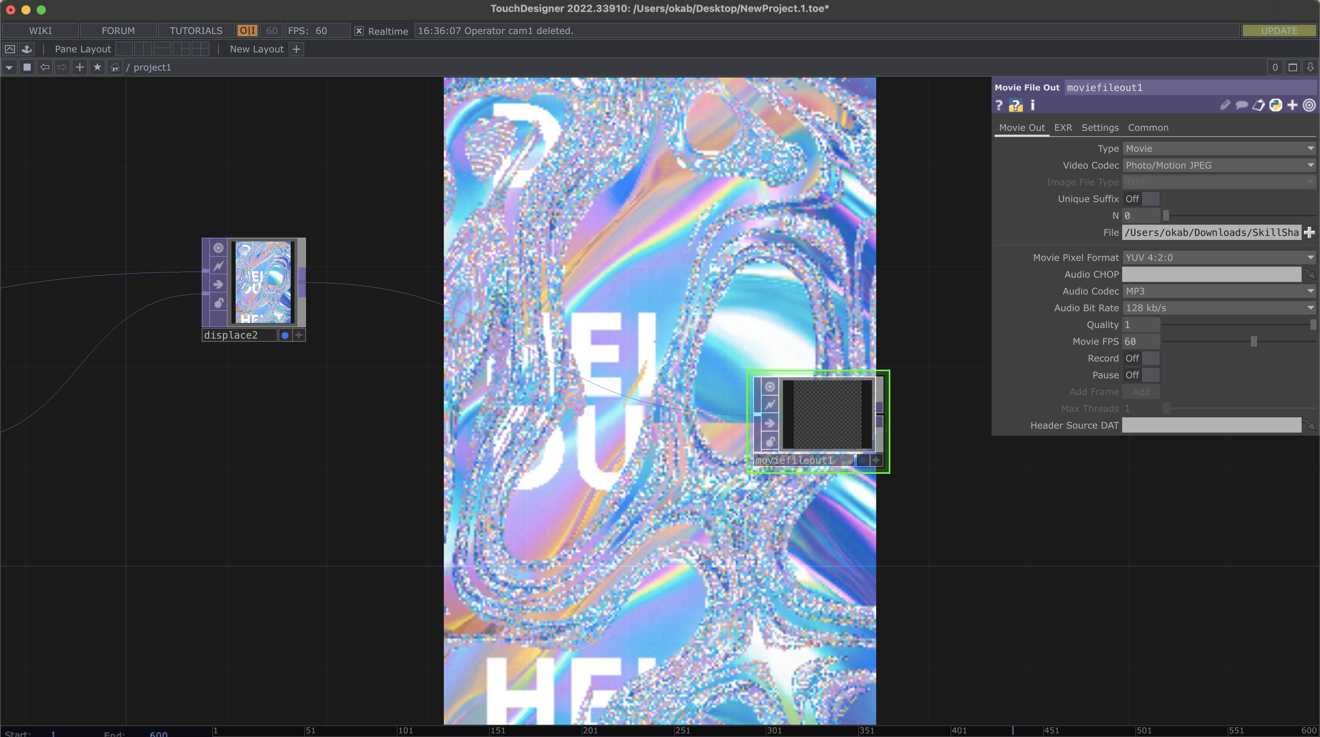Open the Python language icon in parameters
This screenshot has width=1320, height=737.
(1275, 105)
